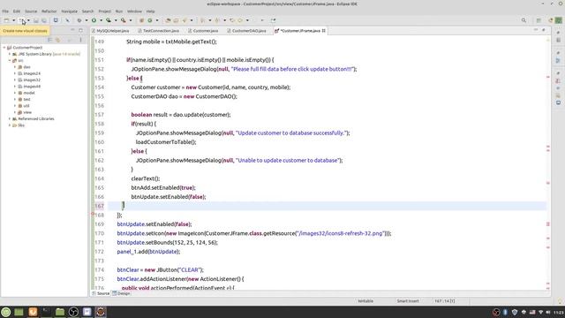Click the External Tools run icon
This screenshot has height=318, width=565.
tap(124, 20)
